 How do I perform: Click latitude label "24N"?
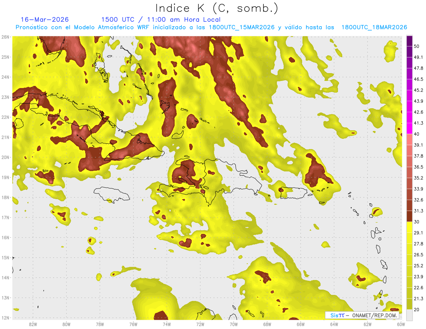click(x=5, y=77)
